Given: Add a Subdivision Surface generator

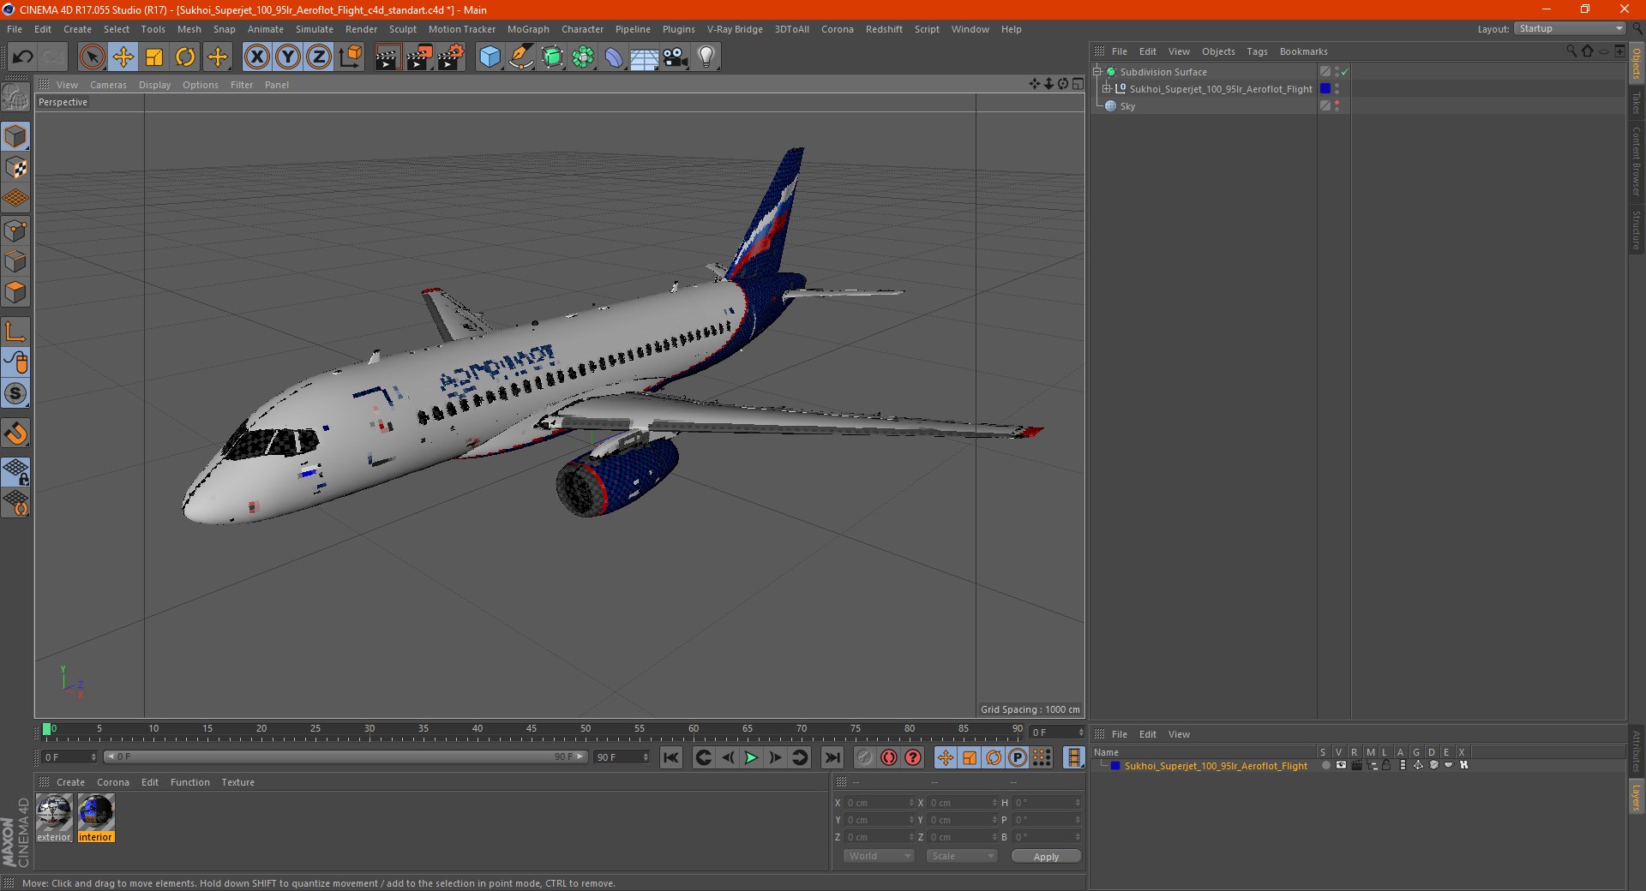Looking at the screenshot, I should (552, 57).
